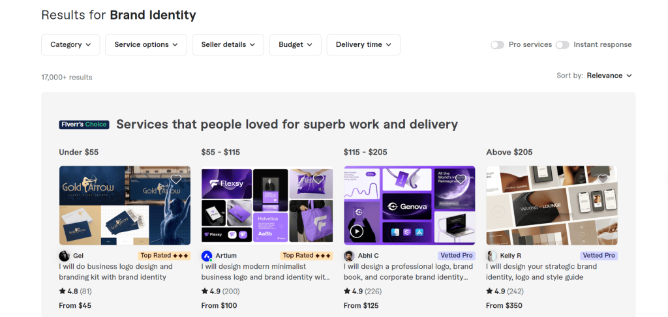Image resolution: width=668 pixels, height=317 pixels.
Task: Open Abhi C's profile picture
Action: (x=349, y=256)
